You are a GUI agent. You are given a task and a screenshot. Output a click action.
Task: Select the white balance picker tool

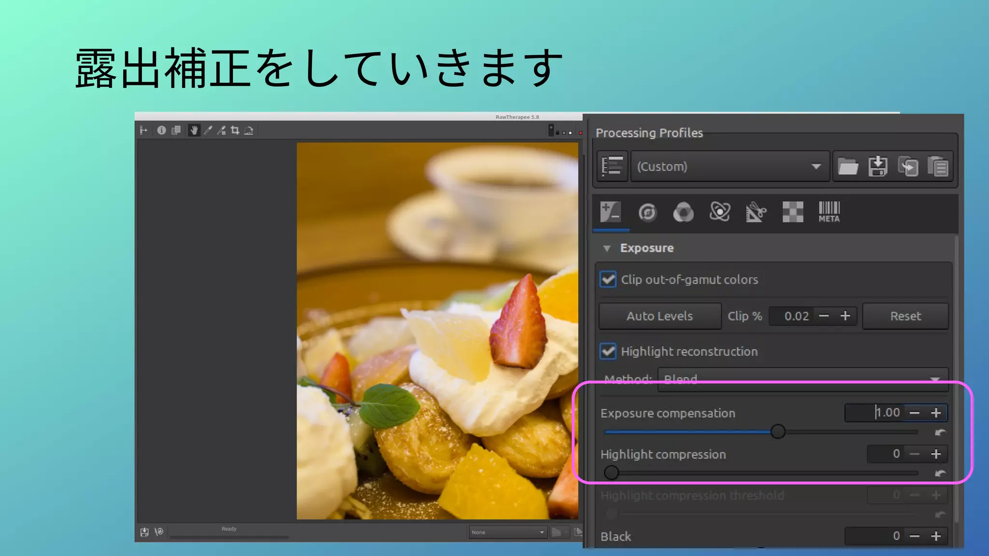pyautogui.click(x=208, y=130)
